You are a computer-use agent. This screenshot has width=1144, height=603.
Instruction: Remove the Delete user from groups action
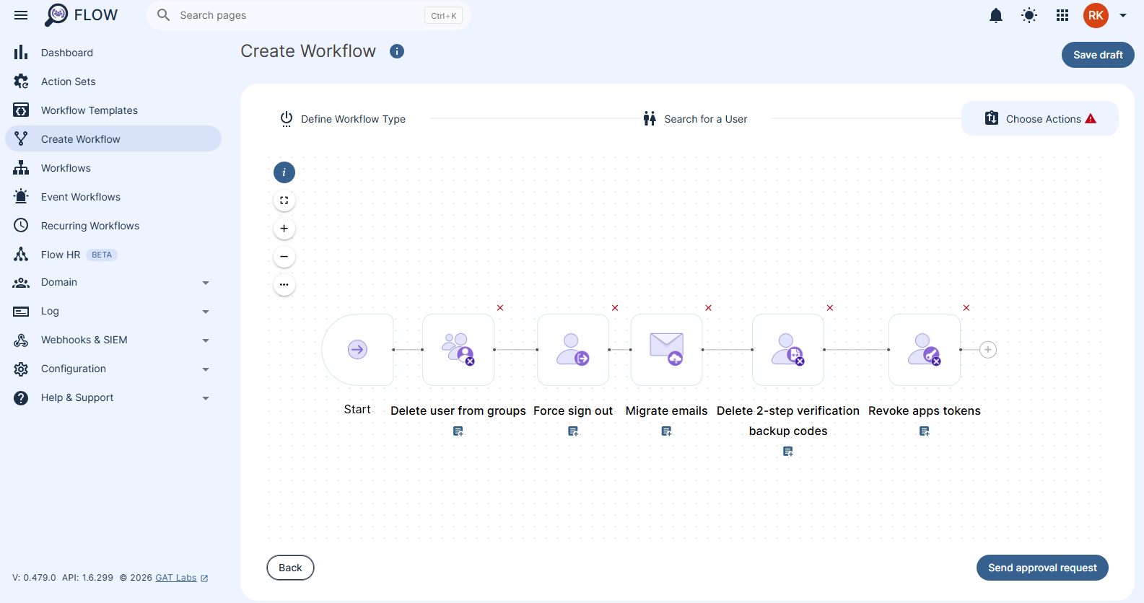click(x=500, y=308)
